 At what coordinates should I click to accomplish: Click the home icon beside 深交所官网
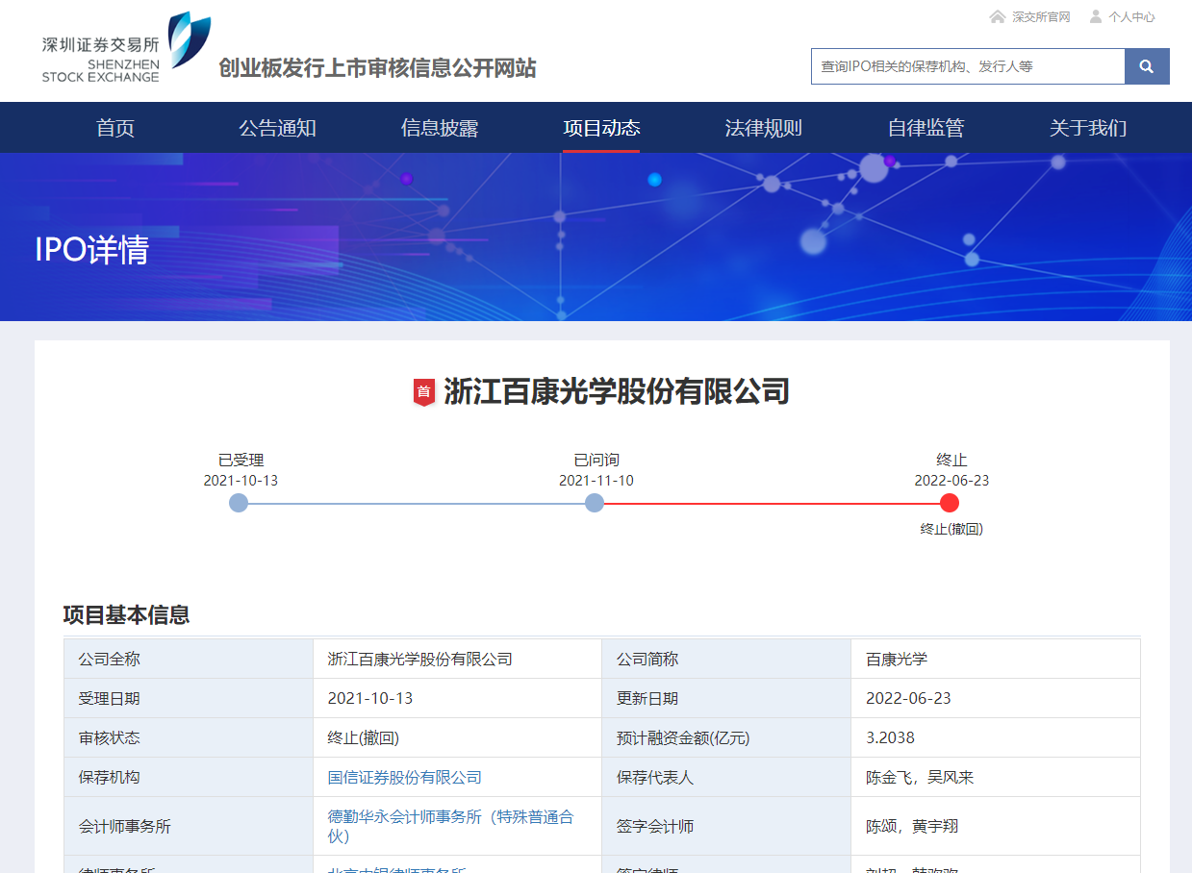pyautogui.click(x=998, y=17)
